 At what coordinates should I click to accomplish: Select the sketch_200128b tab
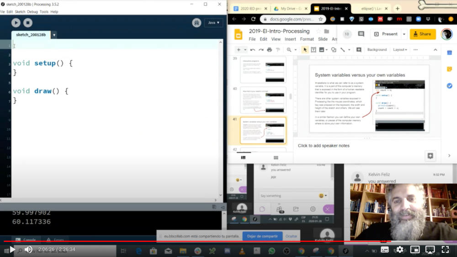(x=31, y=35)
